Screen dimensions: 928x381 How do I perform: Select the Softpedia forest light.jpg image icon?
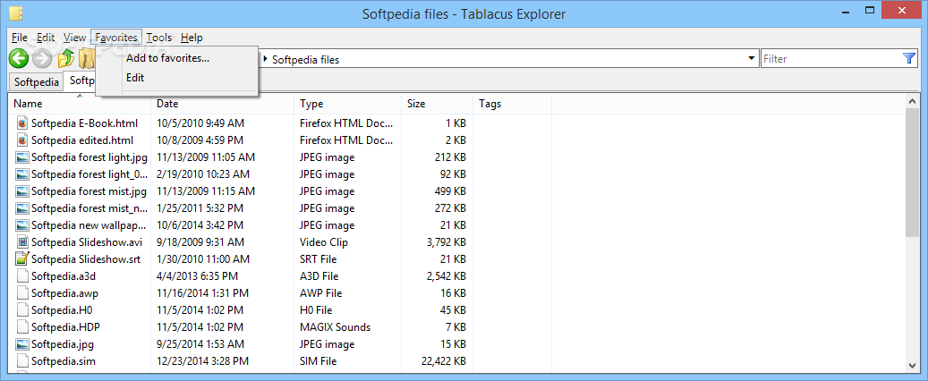[22, 157]
